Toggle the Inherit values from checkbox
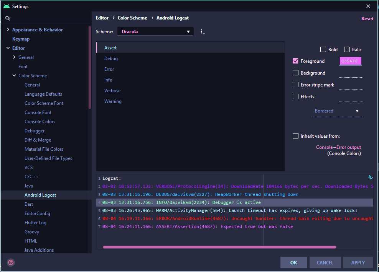This screenshot has width=379, height=272. pos(295,136)
